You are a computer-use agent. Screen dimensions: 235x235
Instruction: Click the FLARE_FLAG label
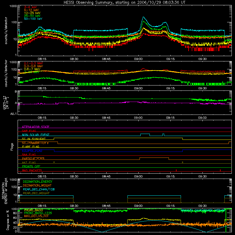pos(31,147)
